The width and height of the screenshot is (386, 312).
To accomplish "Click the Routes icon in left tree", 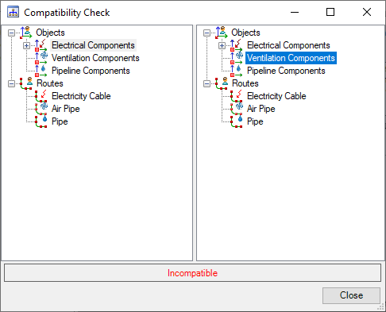I will point(26,83).
